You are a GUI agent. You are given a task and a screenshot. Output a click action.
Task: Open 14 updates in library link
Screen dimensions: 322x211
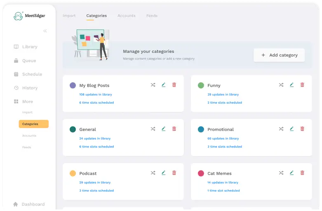coord(223,183)
